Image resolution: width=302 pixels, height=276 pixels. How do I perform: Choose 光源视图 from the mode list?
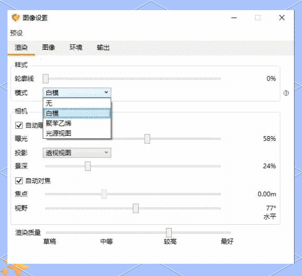coord(77,133)
